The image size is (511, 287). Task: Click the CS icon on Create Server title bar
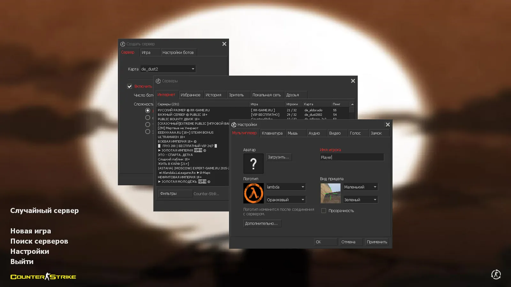point(123,44)
